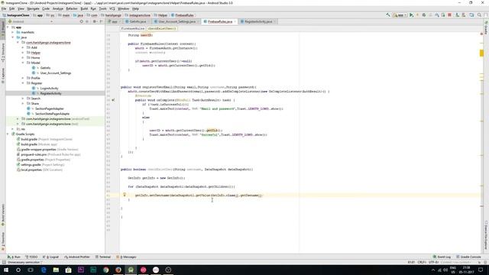The width and height of the screenshot is (489, 275).
Task: Open the File menu
Action: (x=4, y=8)
